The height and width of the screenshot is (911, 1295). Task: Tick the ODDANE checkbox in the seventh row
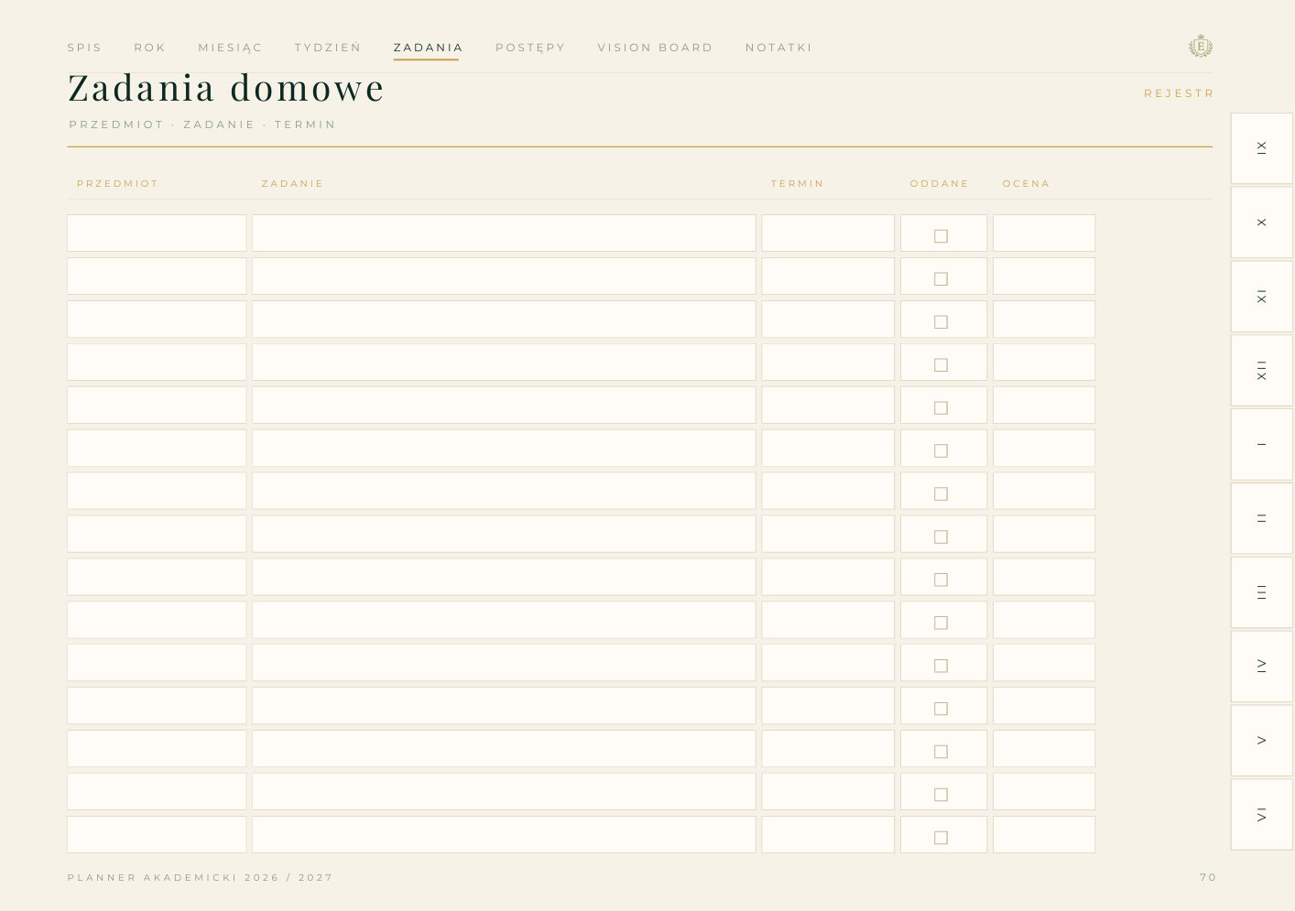tap(941, 494)
